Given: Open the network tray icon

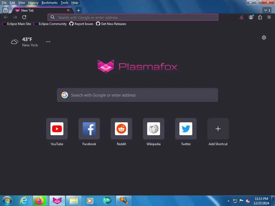Looking at the screenshot, I should (x=235, y=201).
